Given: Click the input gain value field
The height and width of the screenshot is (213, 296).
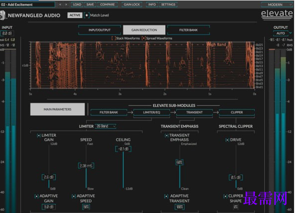Looking at the screenshot, I should [x=7, y=33].
